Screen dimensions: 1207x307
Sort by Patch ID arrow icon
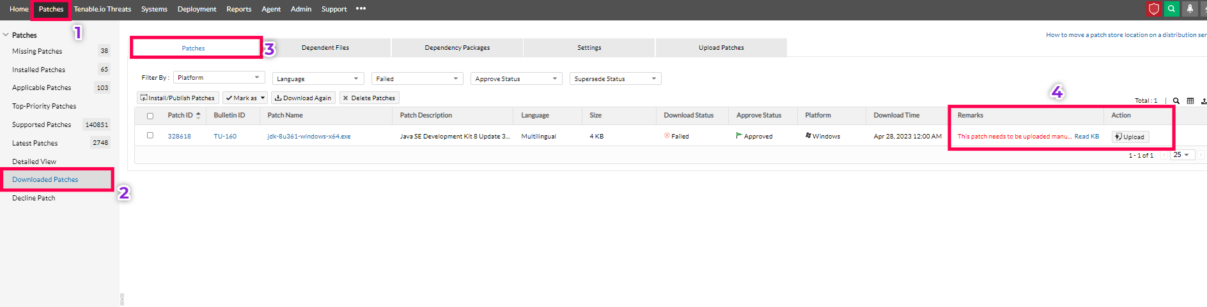tap(198, 116)
